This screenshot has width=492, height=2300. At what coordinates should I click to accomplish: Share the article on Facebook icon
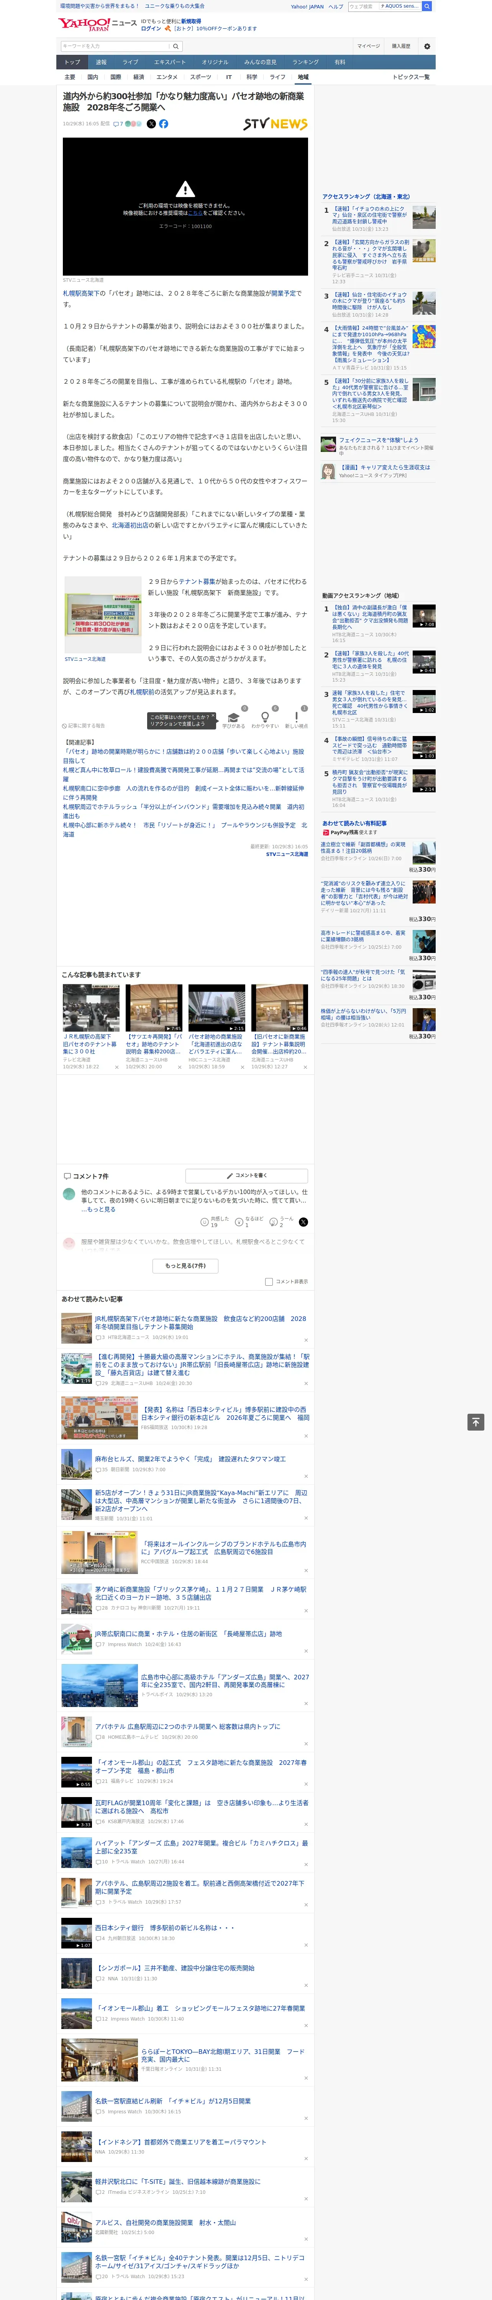tap(163, 124)
